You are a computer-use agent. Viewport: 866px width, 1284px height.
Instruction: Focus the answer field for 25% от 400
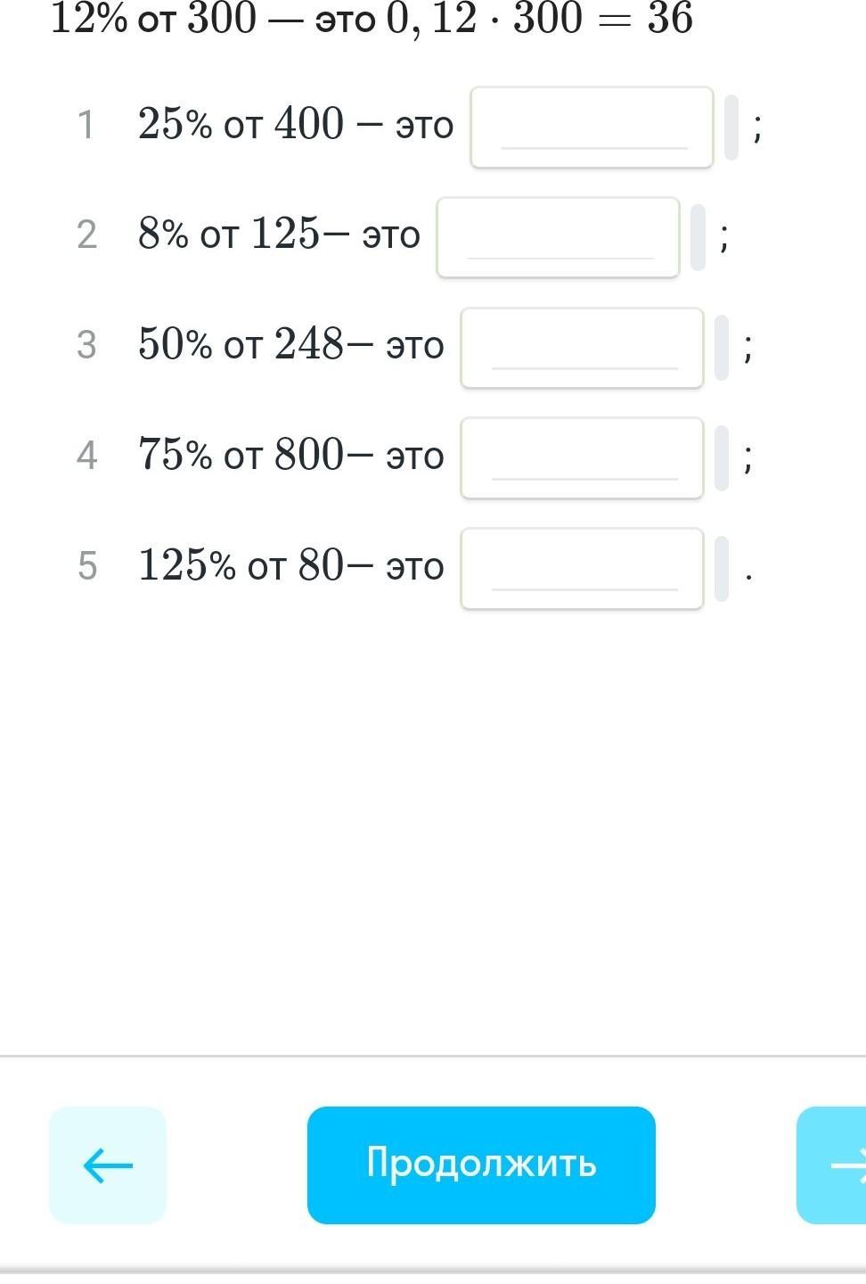(592, 128)
